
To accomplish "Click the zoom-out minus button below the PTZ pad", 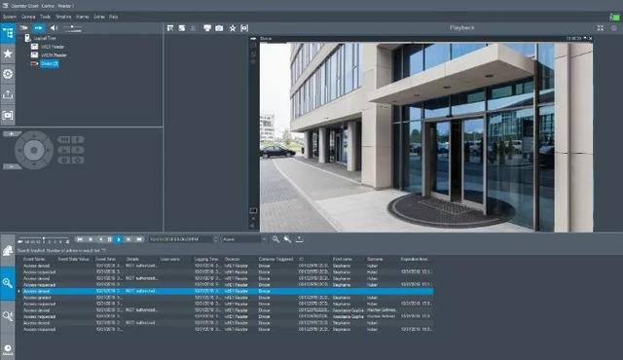I will pyautogui.click(x=12, y=166).
